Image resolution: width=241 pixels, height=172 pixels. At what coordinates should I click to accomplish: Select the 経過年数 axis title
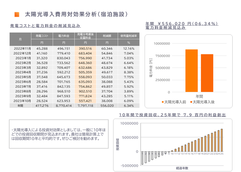182,168
